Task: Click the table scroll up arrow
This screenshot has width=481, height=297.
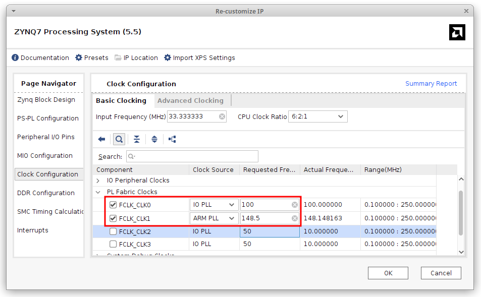Action: [x=461, y=179]
